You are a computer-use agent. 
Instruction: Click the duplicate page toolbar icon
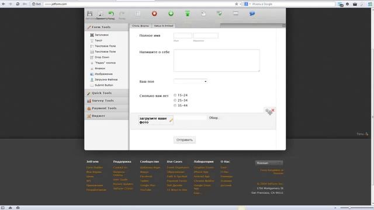point(203,13)
